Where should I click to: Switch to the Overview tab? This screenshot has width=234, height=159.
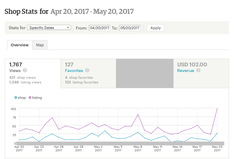(20, 45)
